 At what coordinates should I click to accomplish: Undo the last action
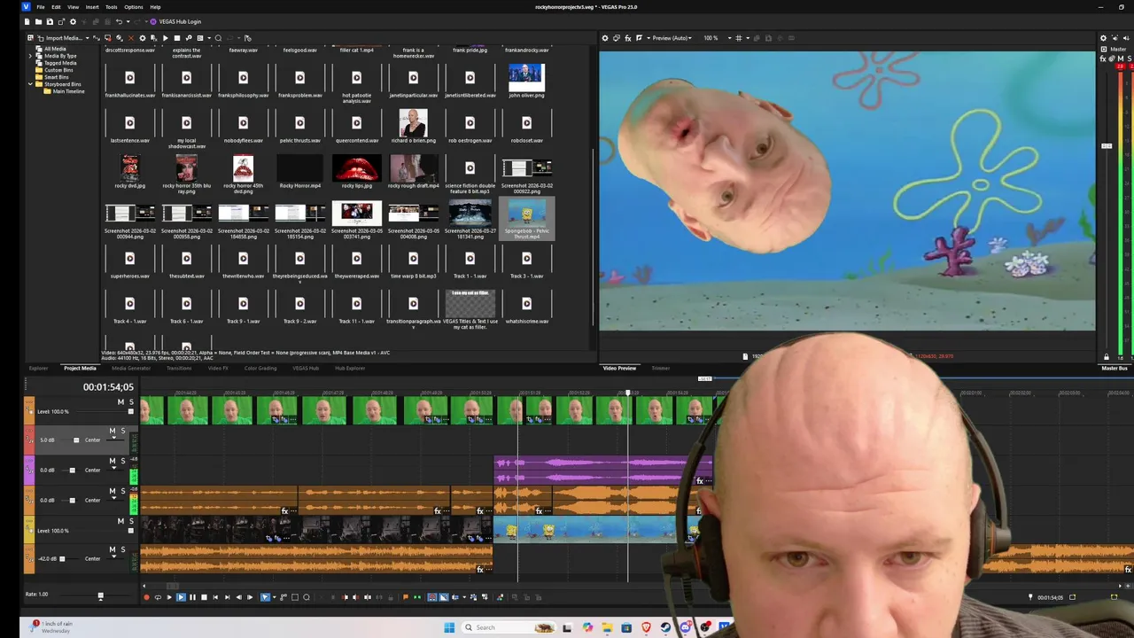tap(119, 21)
